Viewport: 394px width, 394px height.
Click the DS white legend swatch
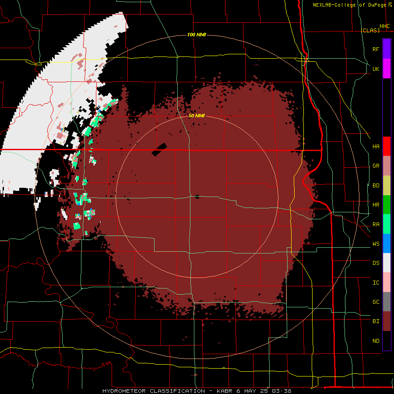point(387,263)
